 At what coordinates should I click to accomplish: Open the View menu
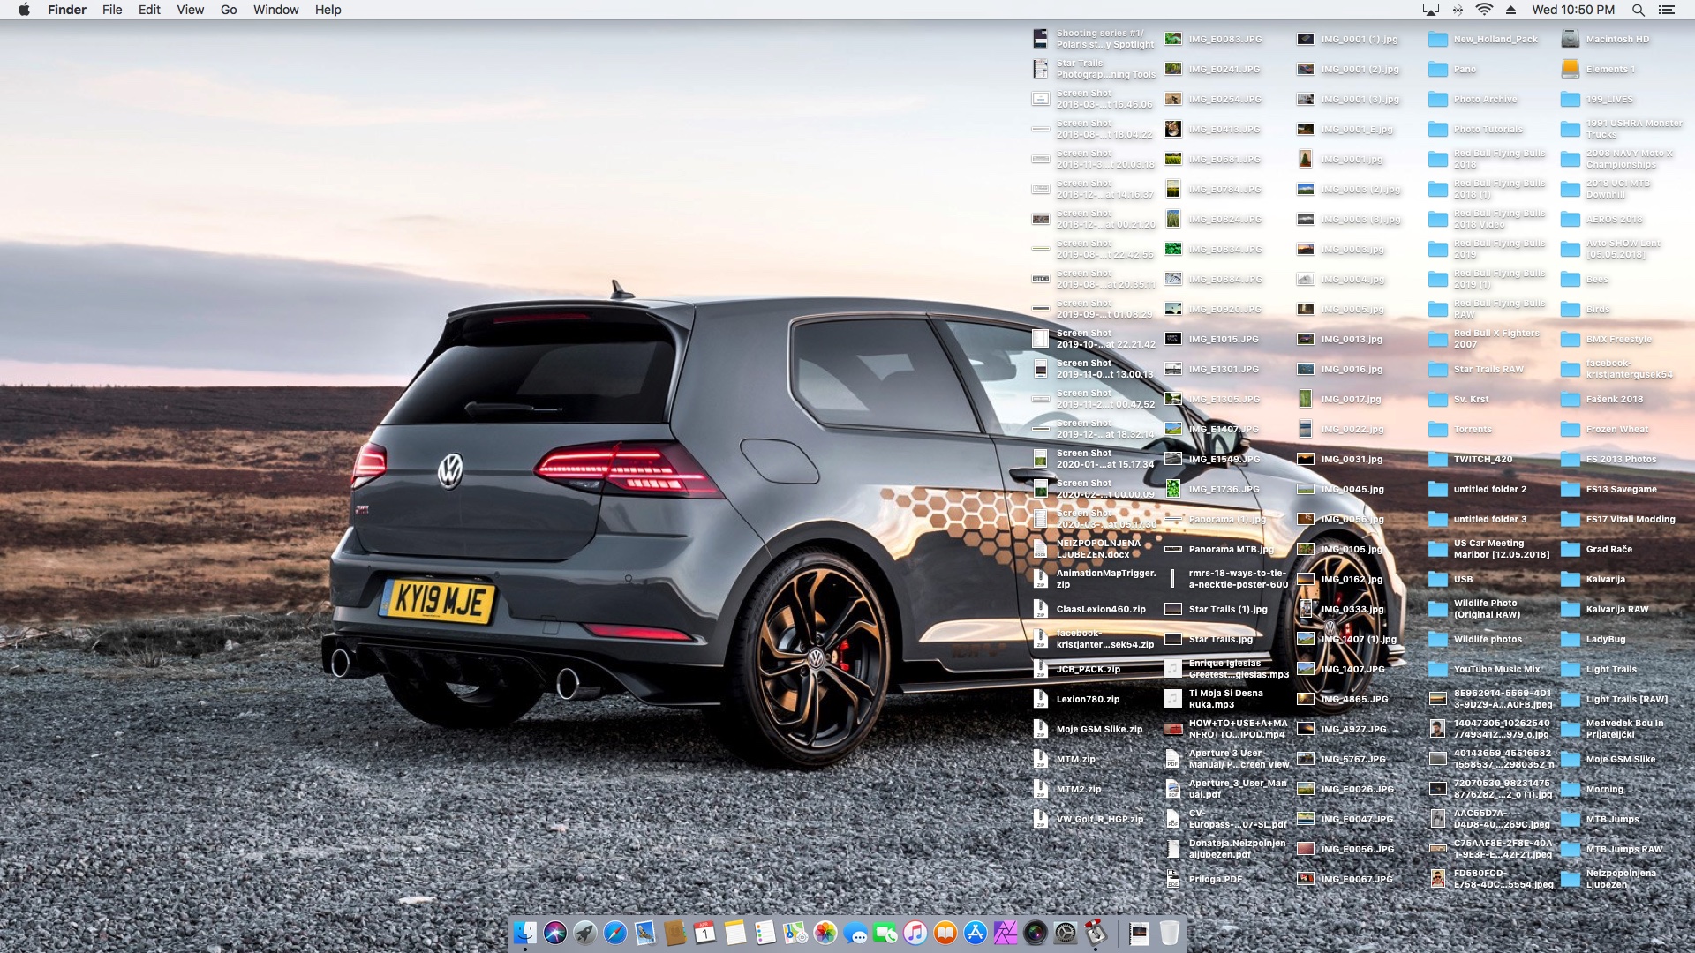click(x=191, y=10)
